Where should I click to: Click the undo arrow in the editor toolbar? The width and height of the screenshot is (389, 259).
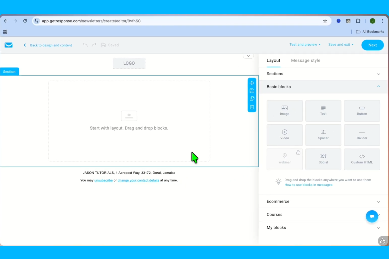click(x=85, y=45)
